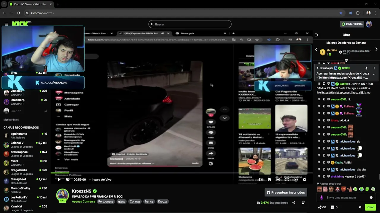This screenshot has width=380, height=213.
Task: Open the Kick hamburger menu
Action: pyautogui.click(x=6, y=24)
